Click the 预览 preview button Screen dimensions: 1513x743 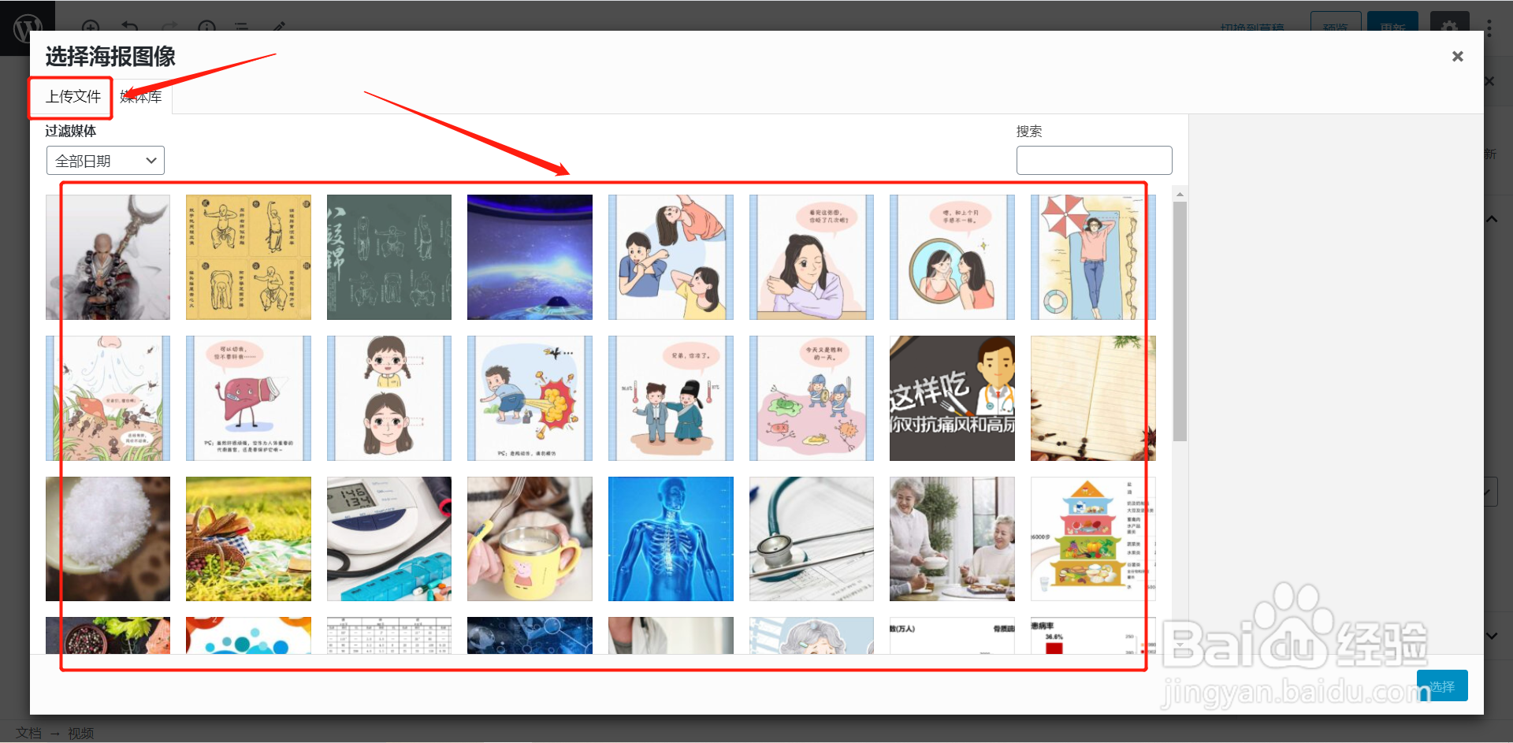click(1335, 26)
